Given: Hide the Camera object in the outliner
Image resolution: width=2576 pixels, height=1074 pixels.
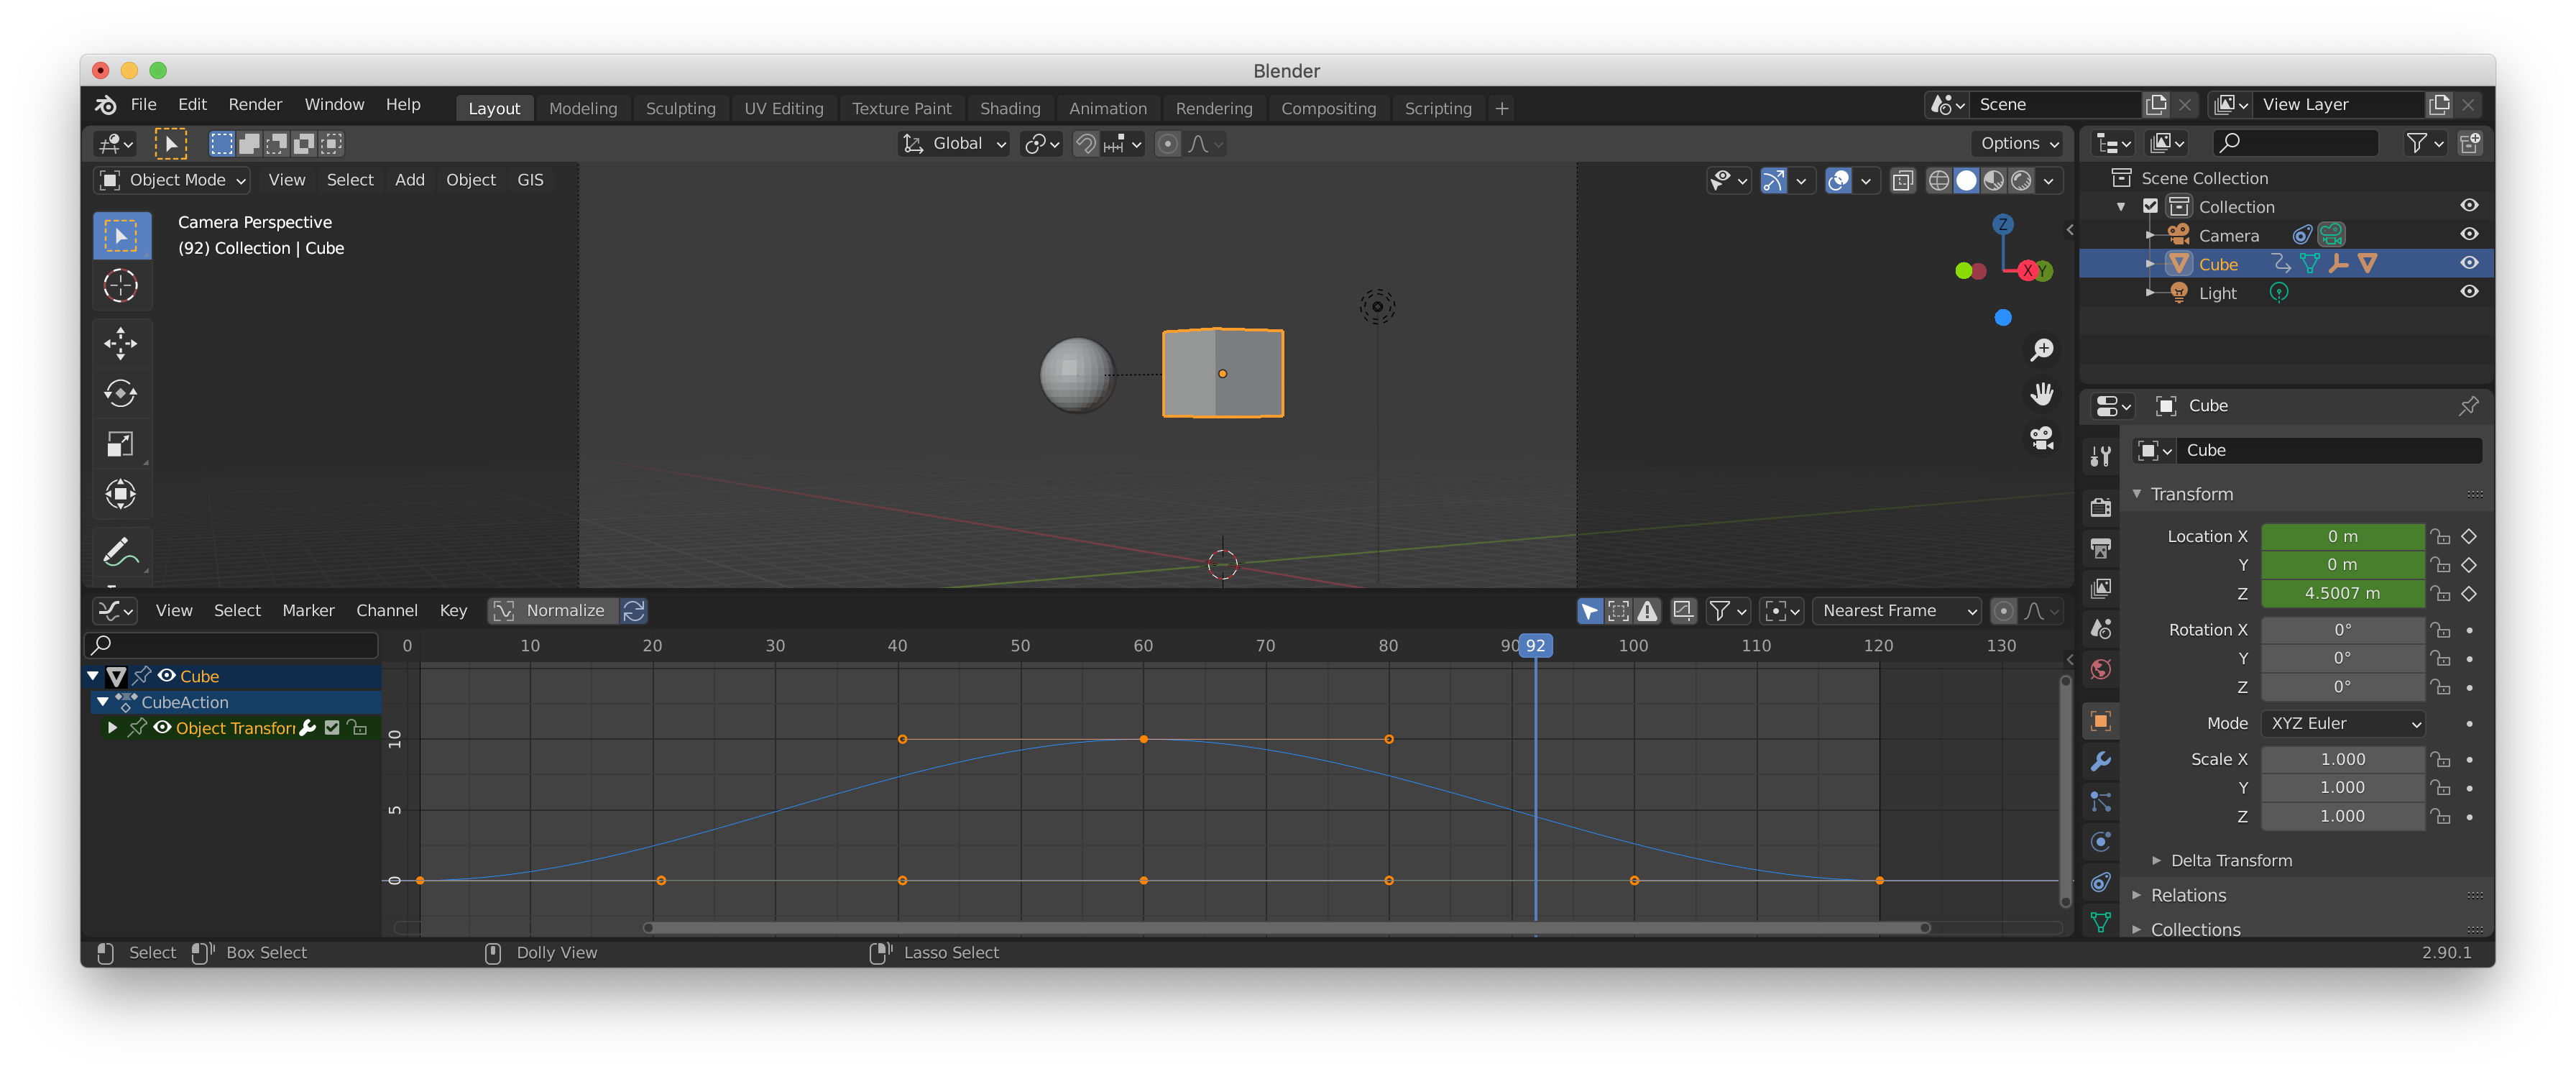Looking at the screenshot, I should pyautogui.click(x=2468, y=235).
